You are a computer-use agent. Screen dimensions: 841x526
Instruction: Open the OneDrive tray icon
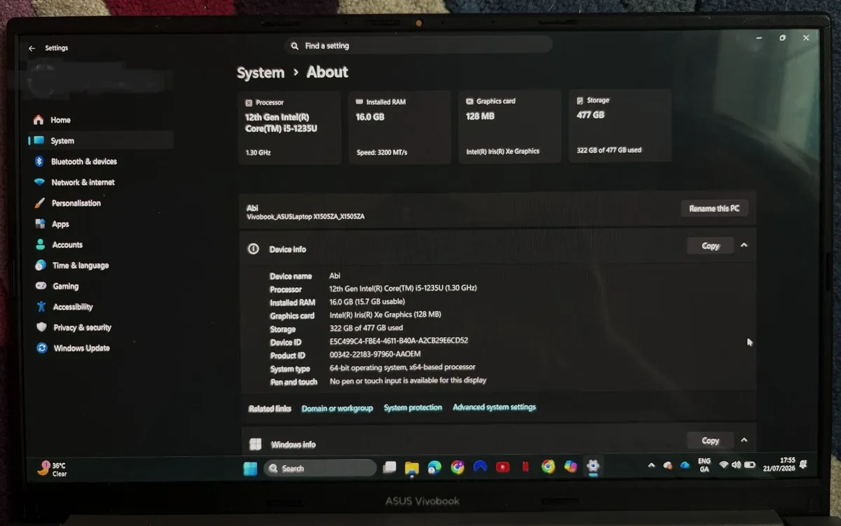click(685, 466)
